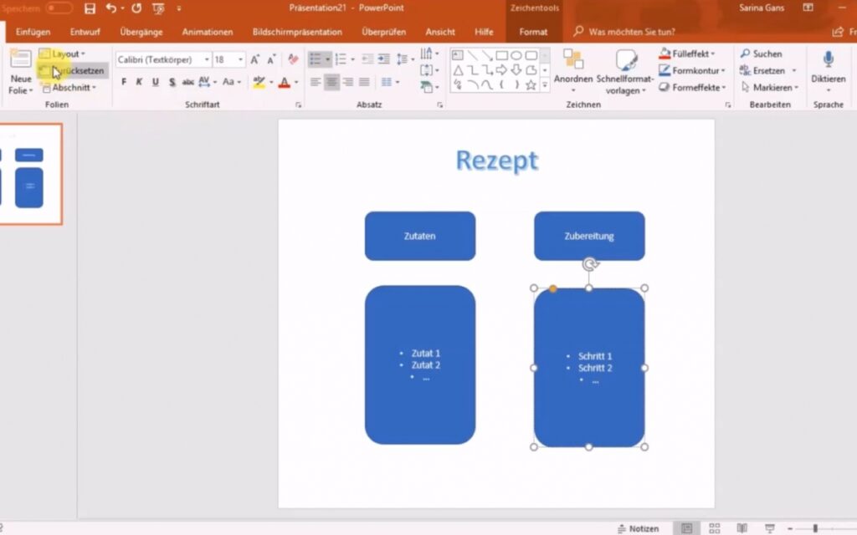Image resolution: width=857 pixels, height=535 pixels.
Task: Toggle bold (F) formatting
Action: coord(124,82)
